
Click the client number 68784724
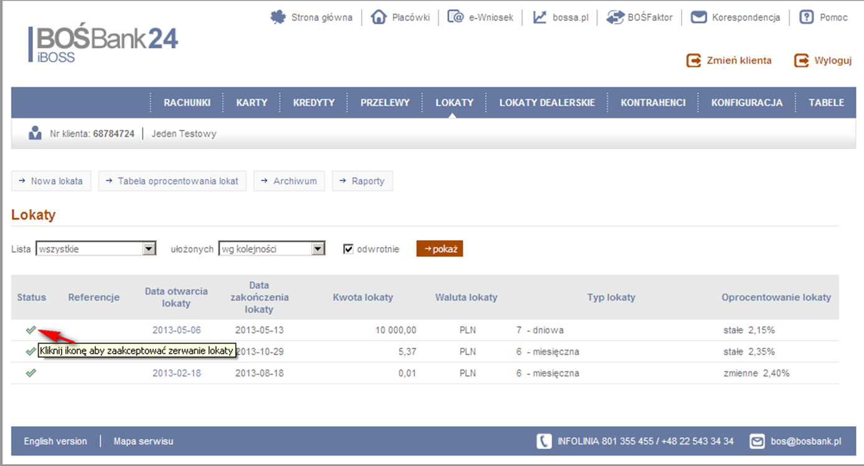[x=114, y=134]
